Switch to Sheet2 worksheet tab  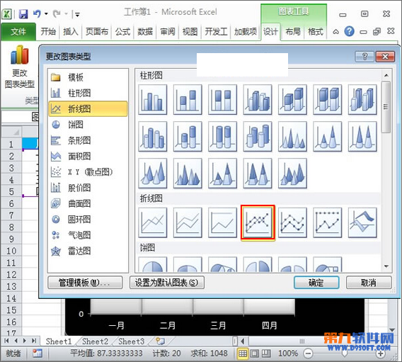pos(95,341)
